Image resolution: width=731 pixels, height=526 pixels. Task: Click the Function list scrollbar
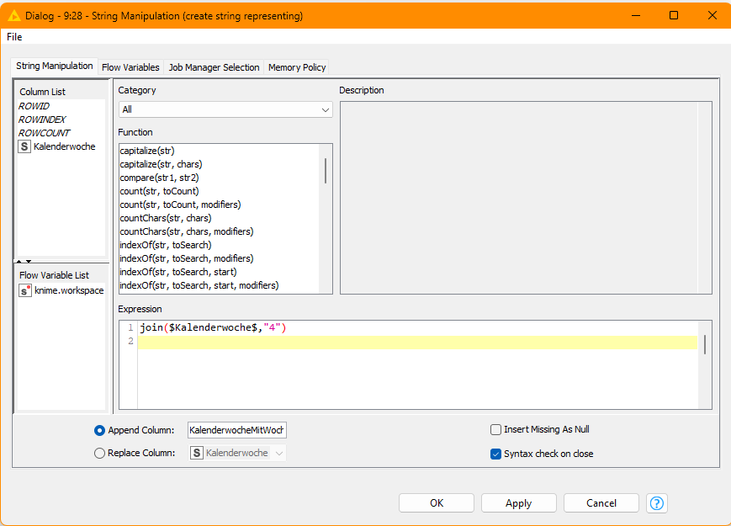click(326, 171)
